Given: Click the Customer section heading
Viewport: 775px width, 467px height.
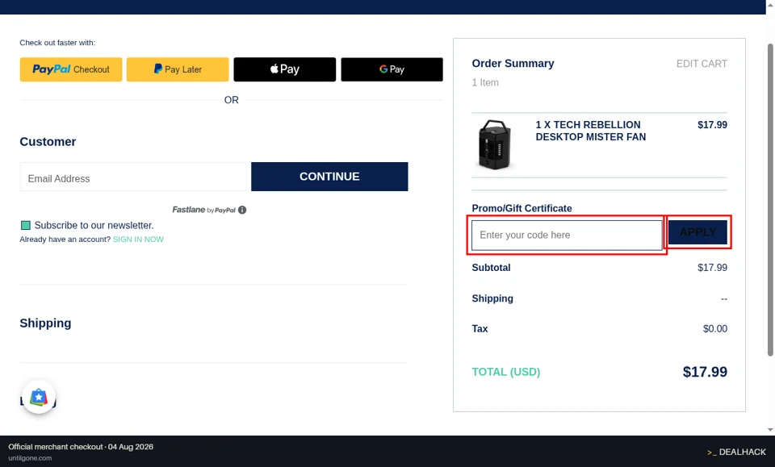Looking at the screenshot, I should point(48,142).
